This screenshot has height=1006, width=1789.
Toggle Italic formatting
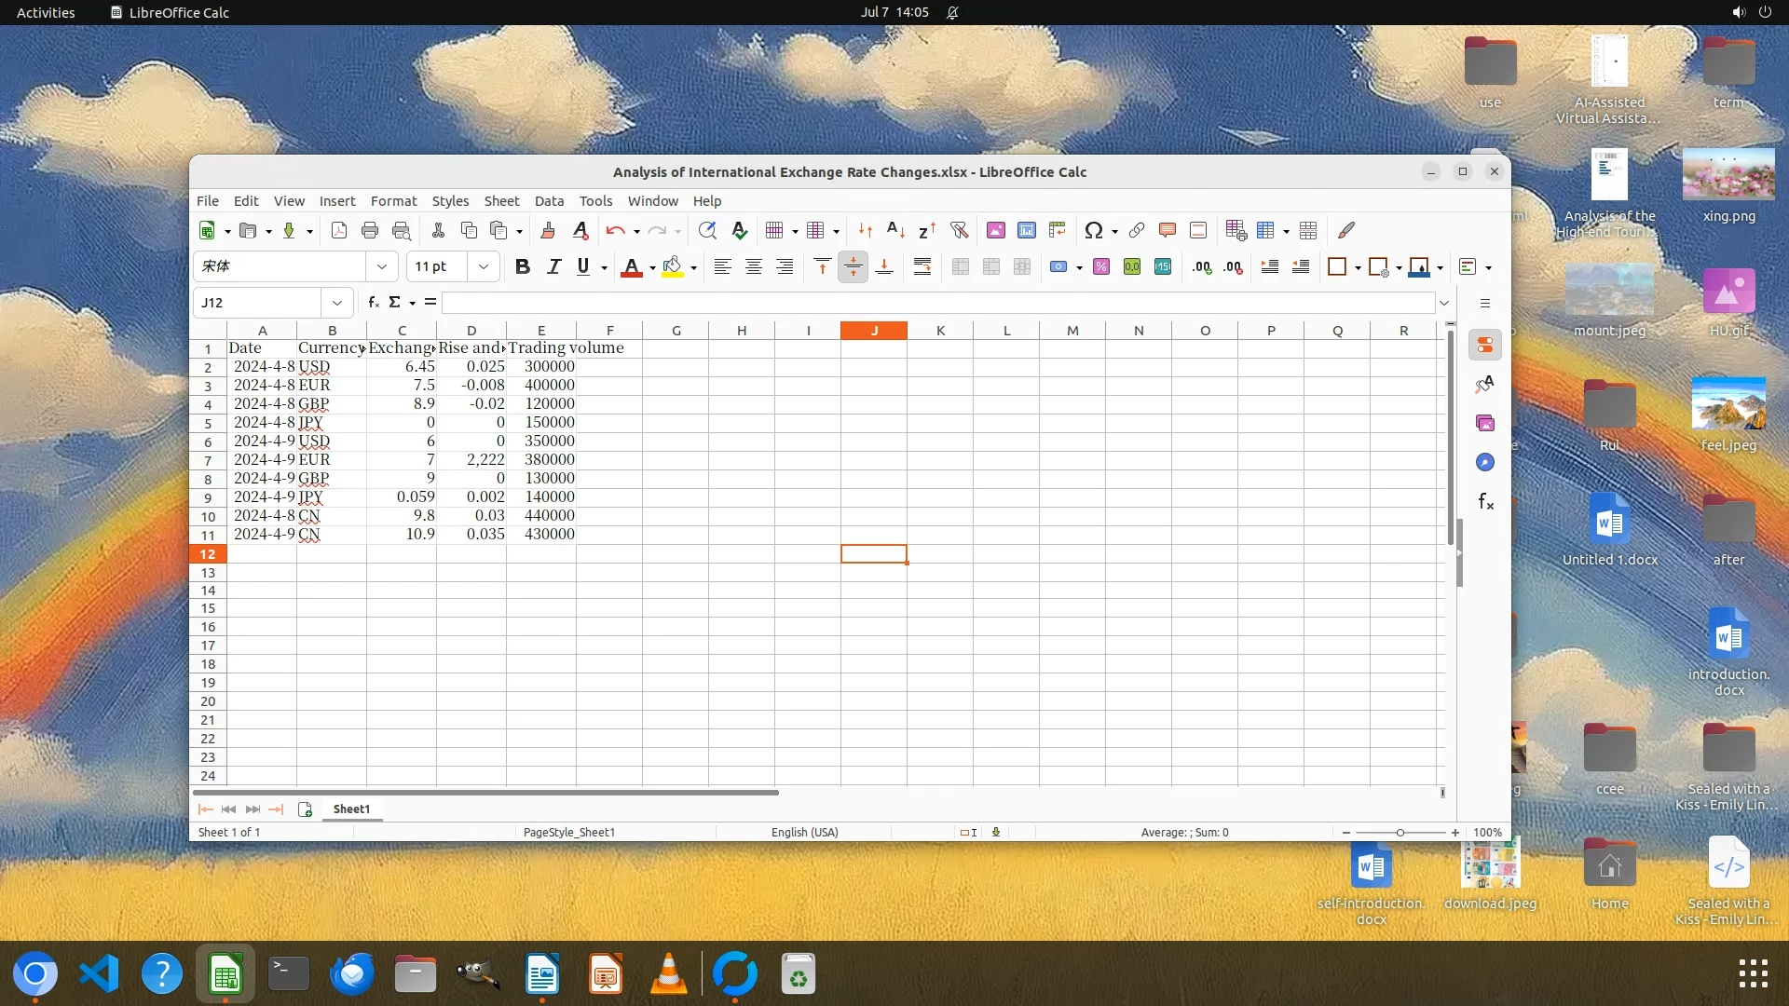[553, 267]
